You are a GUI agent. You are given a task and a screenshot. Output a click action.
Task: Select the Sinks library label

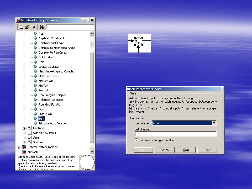[x=36, y=137]
